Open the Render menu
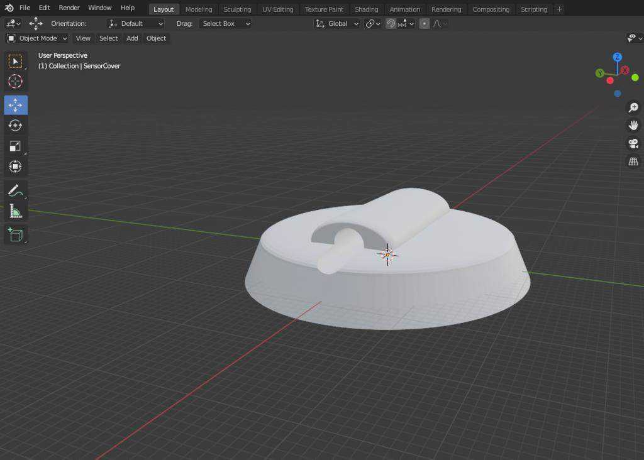Image resolution: width=644 pixels, height=460 pixels. coord(69,8)
